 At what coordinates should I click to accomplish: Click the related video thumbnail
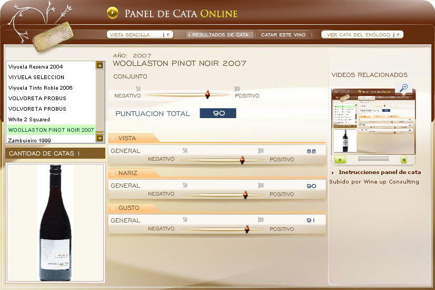[x=373, y=121]
